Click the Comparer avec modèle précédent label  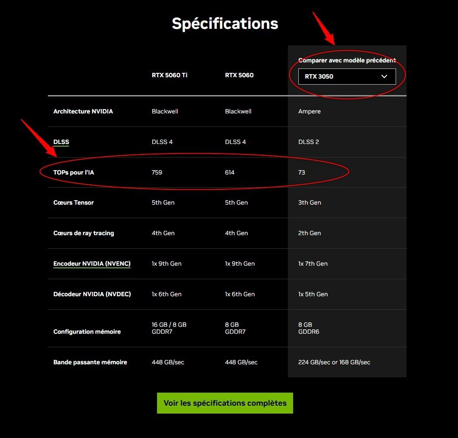347,60
